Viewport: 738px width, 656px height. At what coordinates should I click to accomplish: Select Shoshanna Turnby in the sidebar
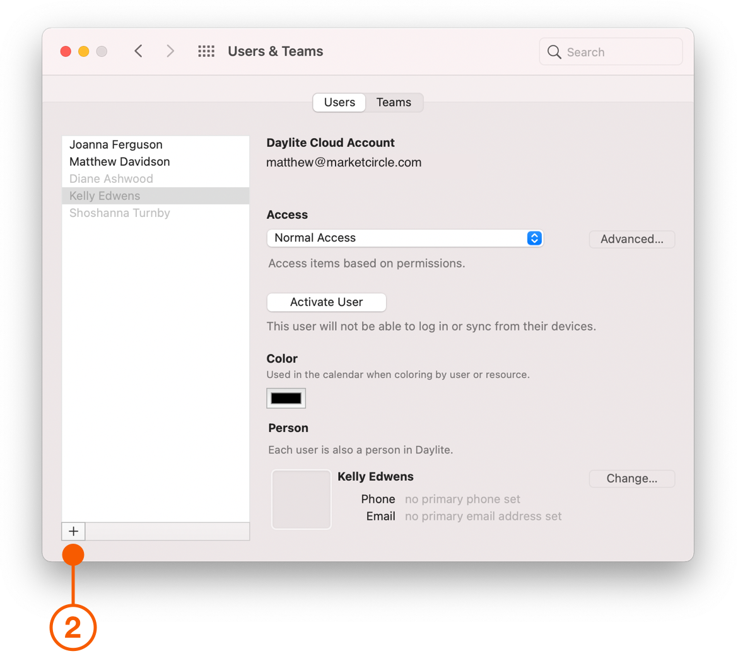[x=119, y=213]
